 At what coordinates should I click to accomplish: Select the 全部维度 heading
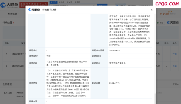[7, 84]
